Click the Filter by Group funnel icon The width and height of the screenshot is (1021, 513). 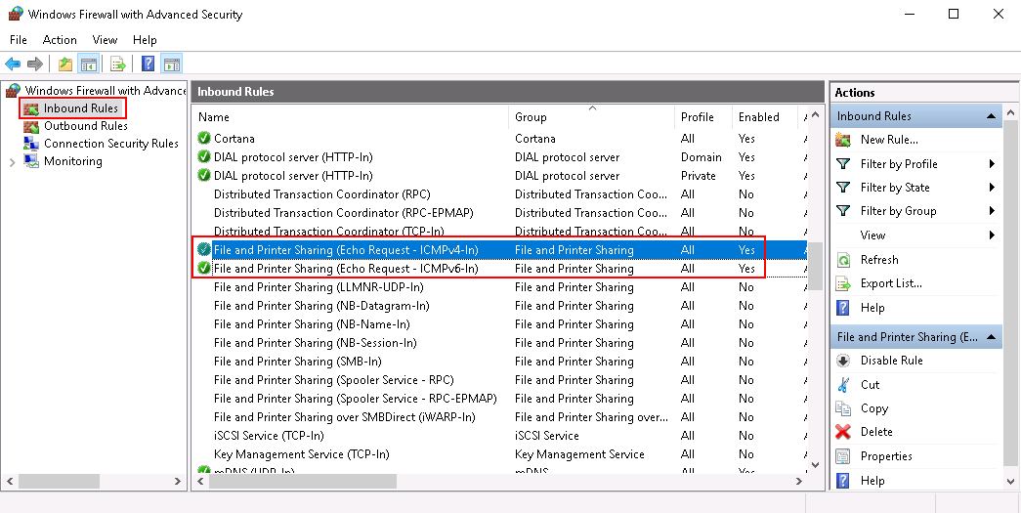843,211
